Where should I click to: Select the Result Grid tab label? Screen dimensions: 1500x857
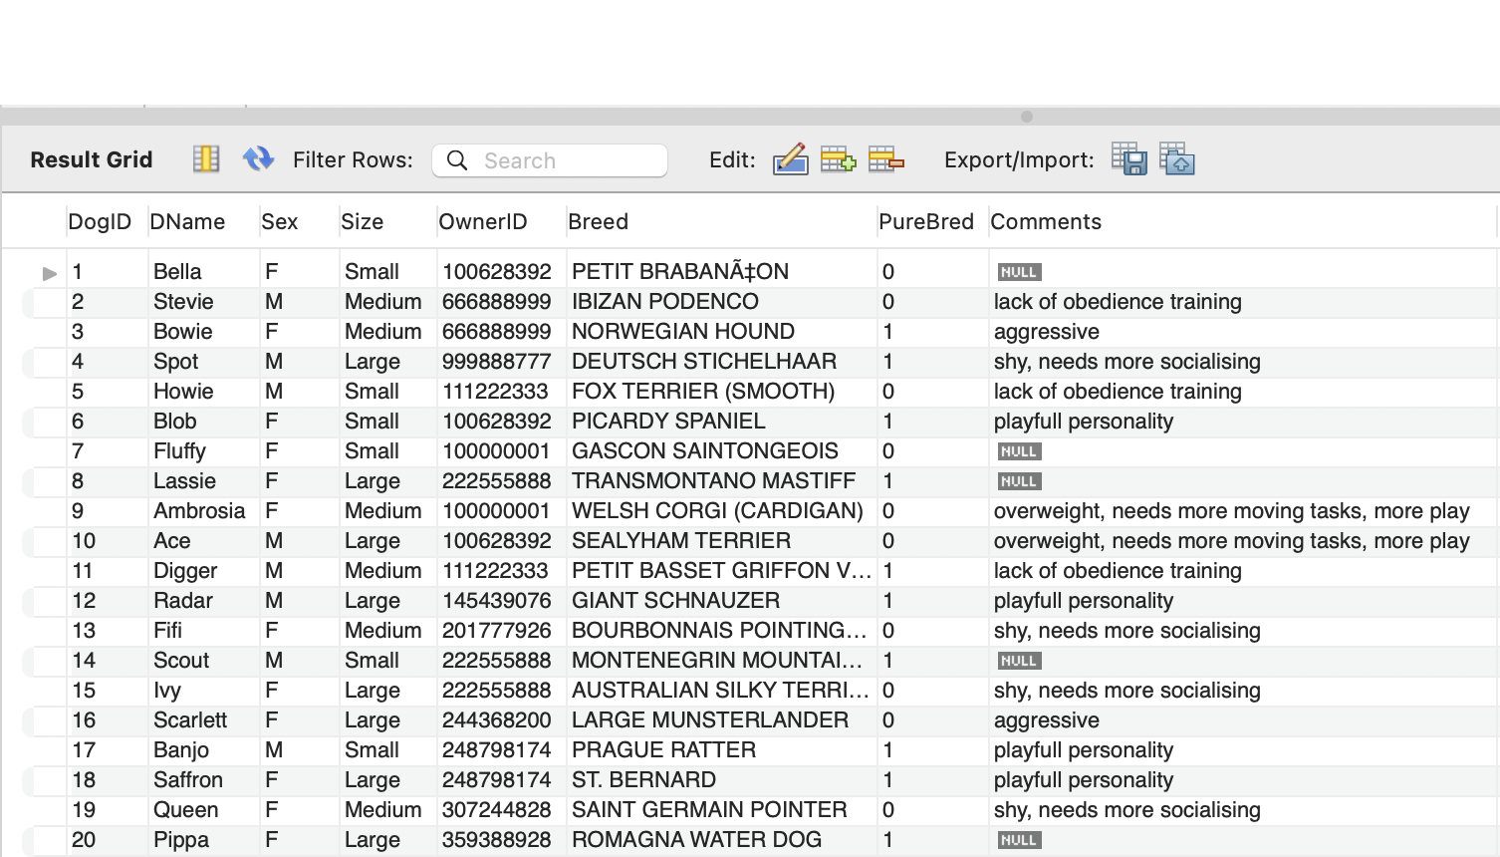tap(91, 159)
